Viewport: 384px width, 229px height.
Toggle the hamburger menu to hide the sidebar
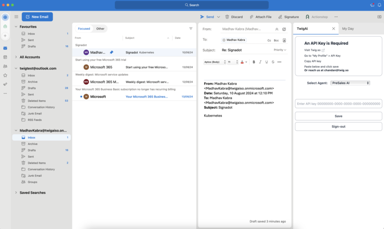(x=16, y=17)
